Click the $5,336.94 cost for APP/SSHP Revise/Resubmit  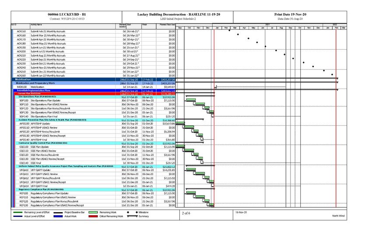point(169,132)
